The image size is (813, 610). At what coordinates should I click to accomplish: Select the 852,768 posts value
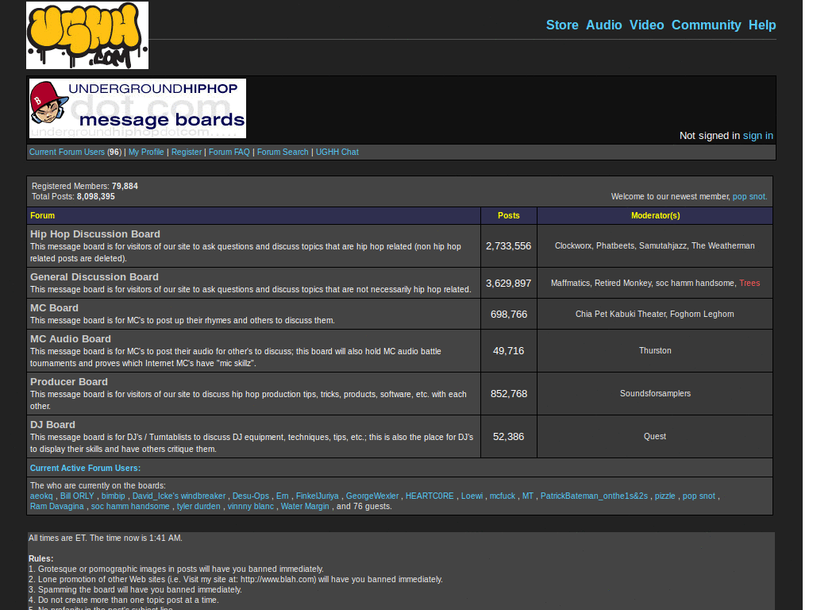pos(509,394)
